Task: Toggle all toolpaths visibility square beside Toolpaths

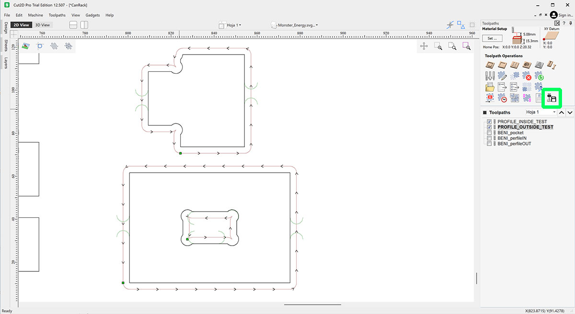Action: (484, 112)
